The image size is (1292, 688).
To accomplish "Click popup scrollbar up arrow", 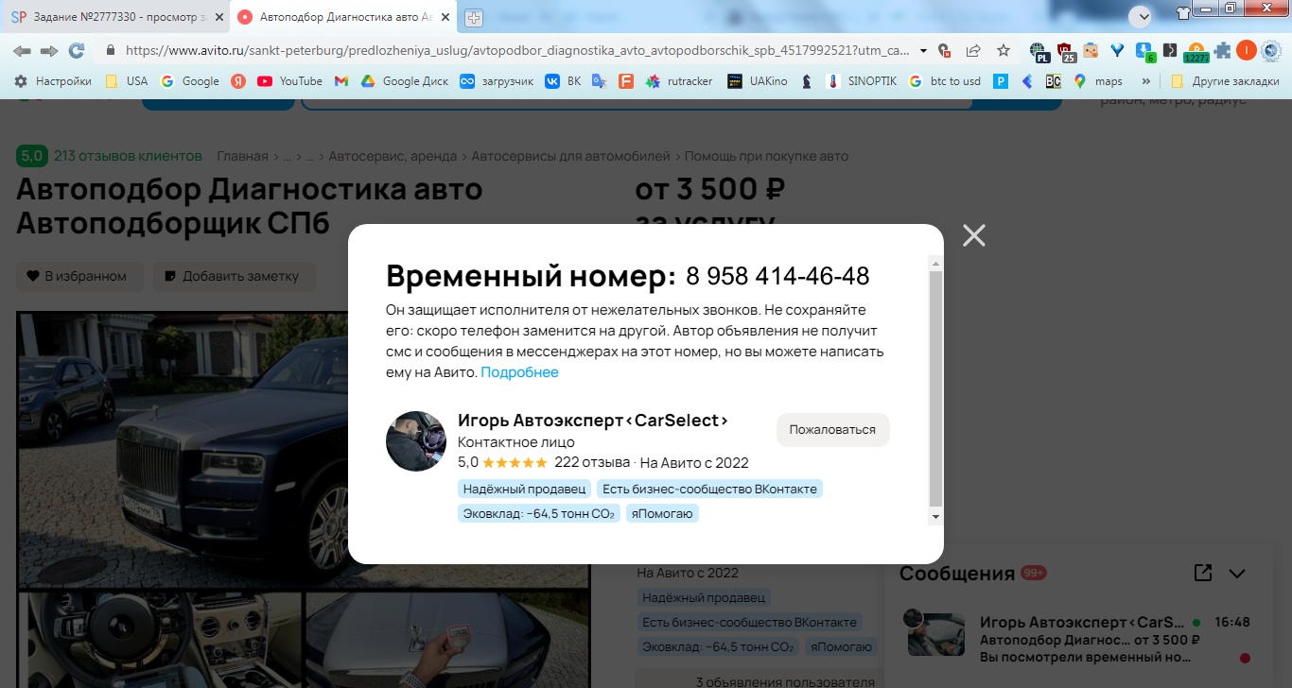I will click(935, 263).
